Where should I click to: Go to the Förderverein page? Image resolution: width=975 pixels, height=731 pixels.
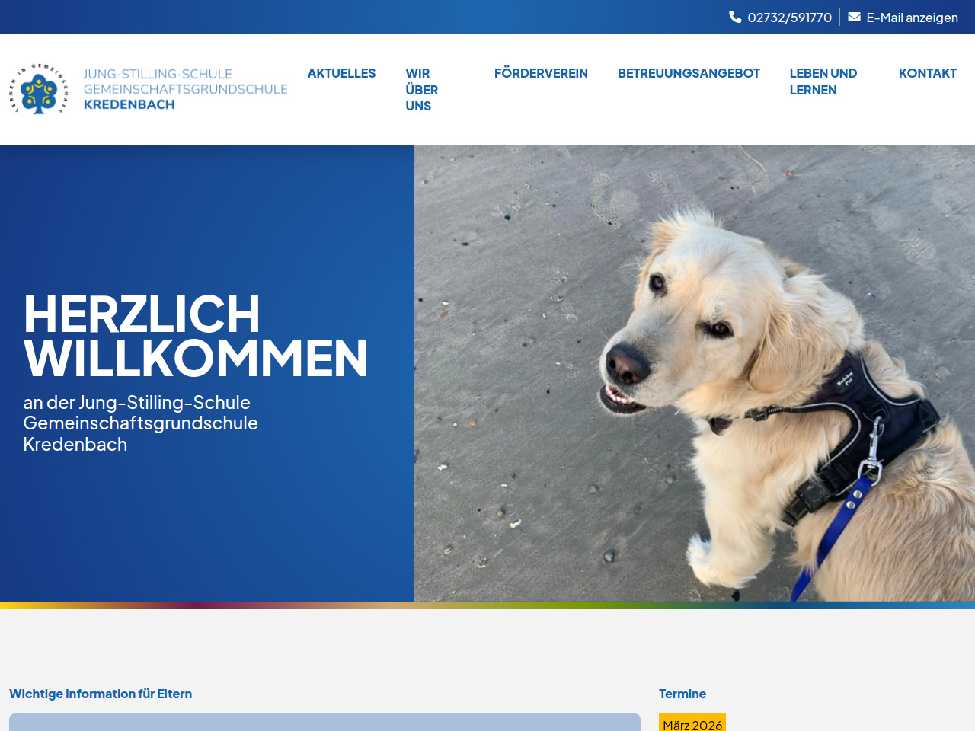coord(541,73)
